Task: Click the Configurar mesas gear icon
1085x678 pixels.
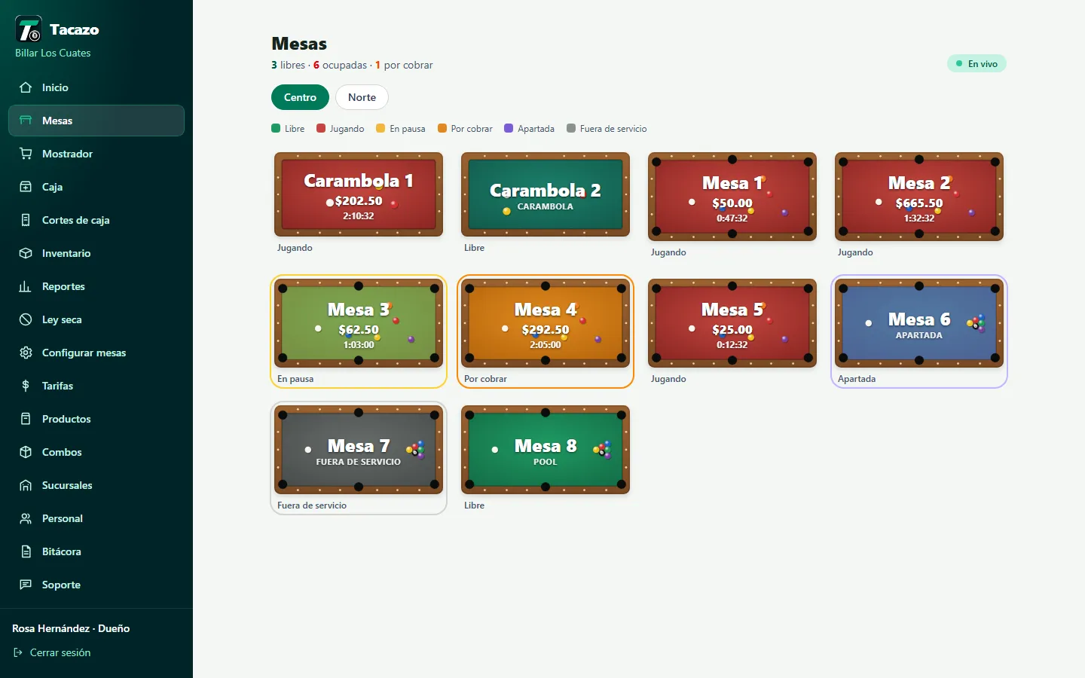Action: (x=26, y=353)
